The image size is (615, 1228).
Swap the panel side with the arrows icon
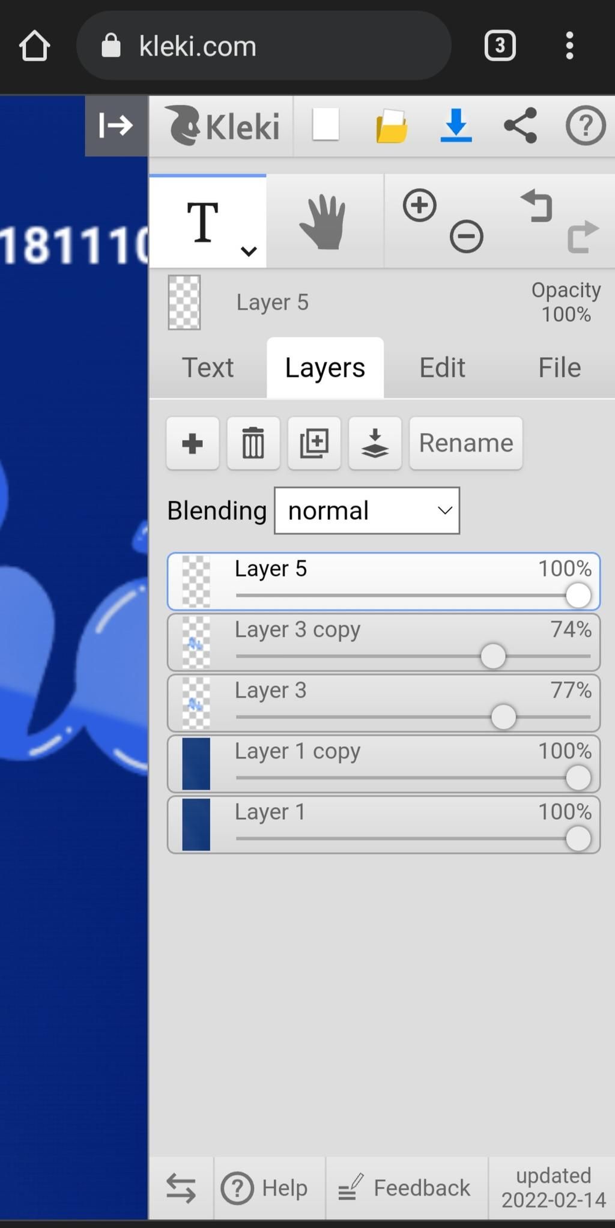tap(181, 1188)
